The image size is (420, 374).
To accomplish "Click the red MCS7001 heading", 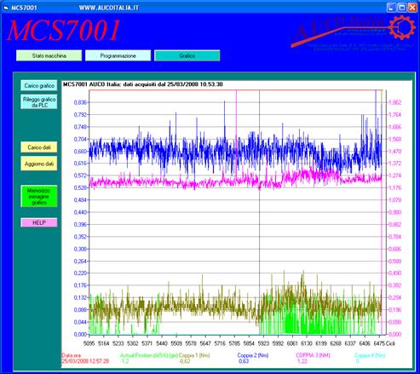I will click(64, 31).
